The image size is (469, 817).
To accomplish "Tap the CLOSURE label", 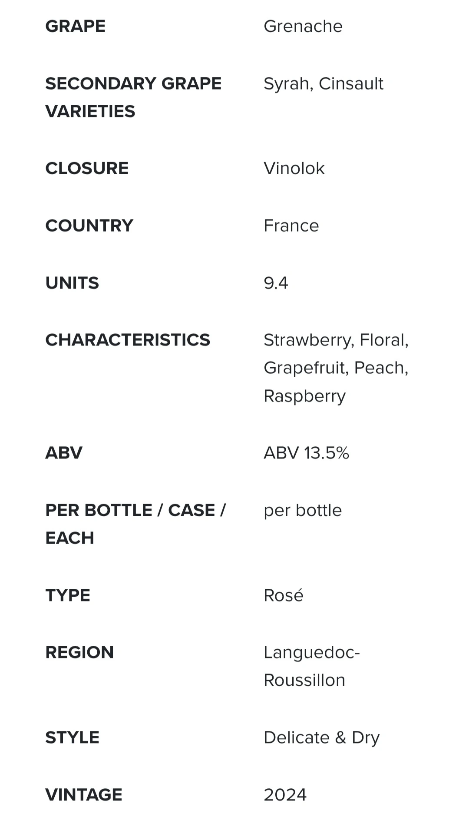I will [x=87, y=169].
